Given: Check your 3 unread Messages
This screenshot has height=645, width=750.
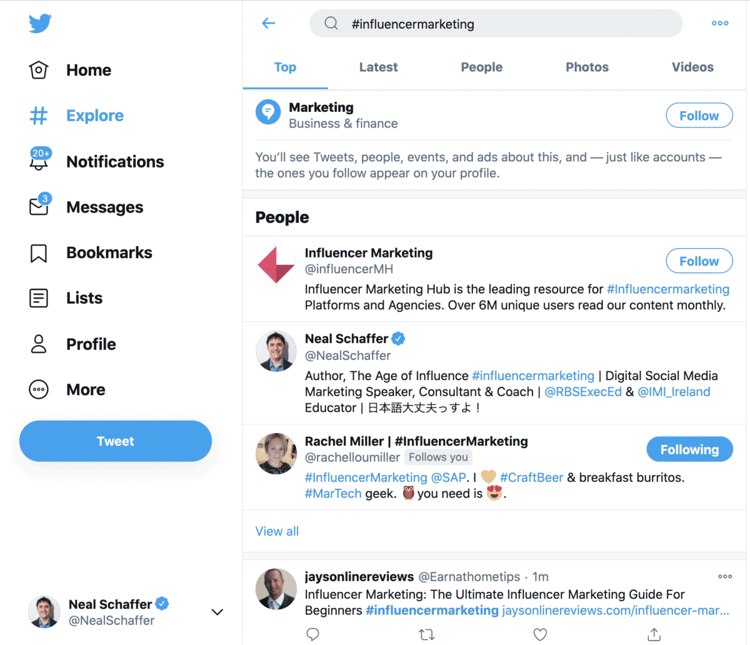Looking at the screenshot, I should click(104, 207).
